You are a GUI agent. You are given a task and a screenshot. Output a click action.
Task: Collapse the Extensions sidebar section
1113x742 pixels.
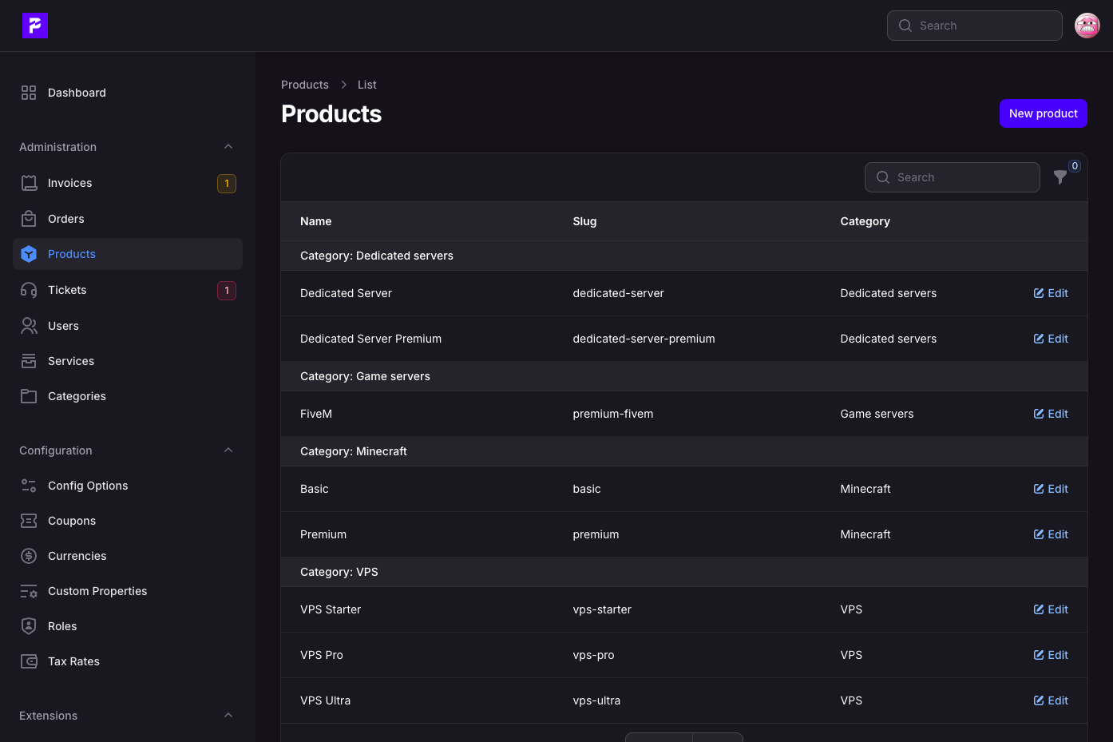[x=228, y=716]
